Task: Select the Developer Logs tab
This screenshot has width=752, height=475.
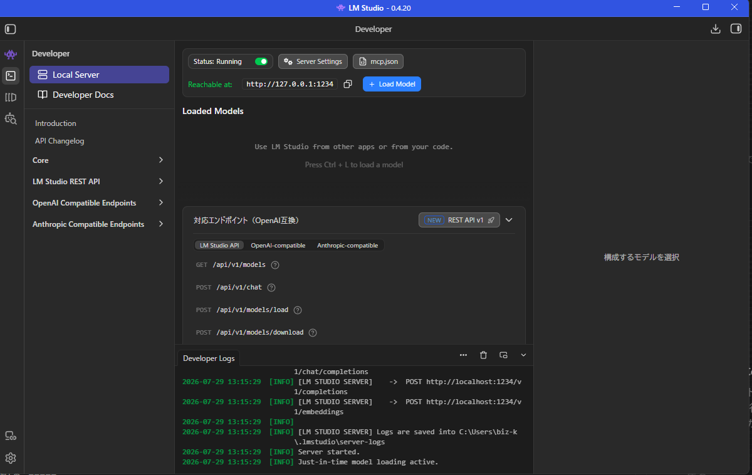Action: (209, 358)
